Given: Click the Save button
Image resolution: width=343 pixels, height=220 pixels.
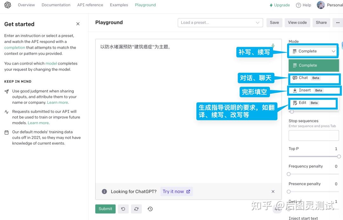Looking at the screenshot, I should click(x=274, y=22).
